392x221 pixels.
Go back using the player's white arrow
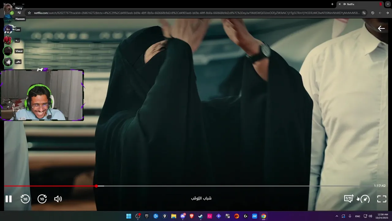point(381,29)
